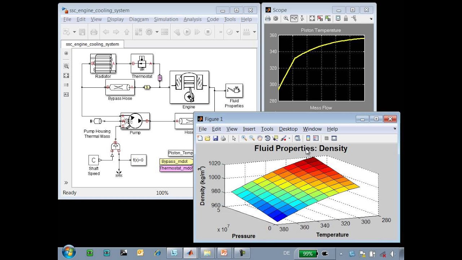Click the MATLAB icon on taskbar
The width and height of the screenshot is (462, 260).
[x=190, y=253]
